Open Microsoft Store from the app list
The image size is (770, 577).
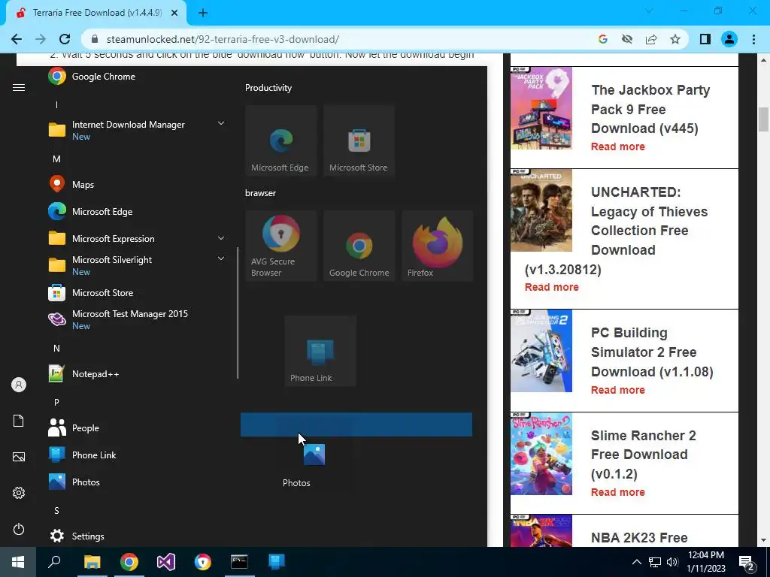tap(91, 293)
